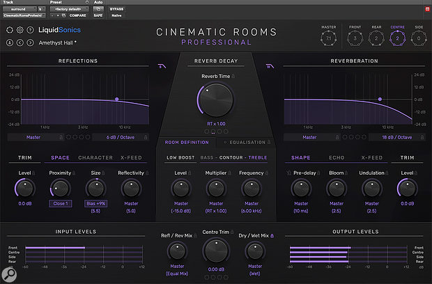432x284 pixels.
Task: Click the preset plus button
Action: coord(58,16)
